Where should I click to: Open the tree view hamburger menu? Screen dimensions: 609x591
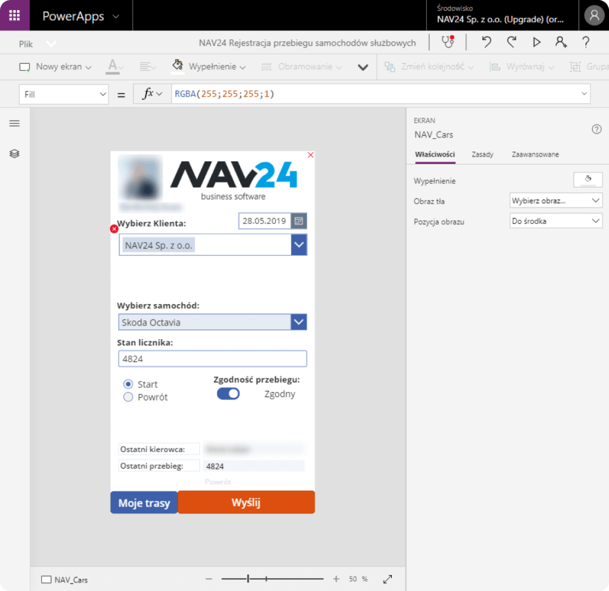(x=15, y=124)
